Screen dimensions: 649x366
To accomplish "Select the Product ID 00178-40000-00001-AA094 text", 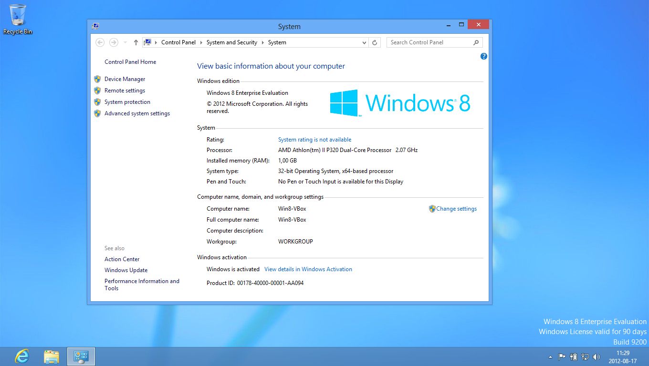I will click(271, 283).
